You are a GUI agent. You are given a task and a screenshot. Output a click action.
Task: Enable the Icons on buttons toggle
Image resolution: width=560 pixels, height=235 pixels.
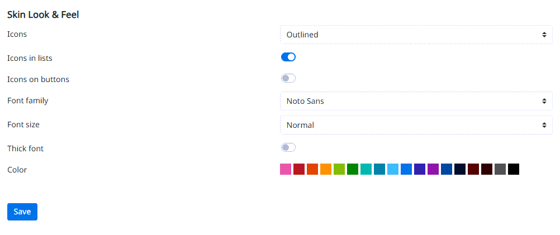(288, 78)
